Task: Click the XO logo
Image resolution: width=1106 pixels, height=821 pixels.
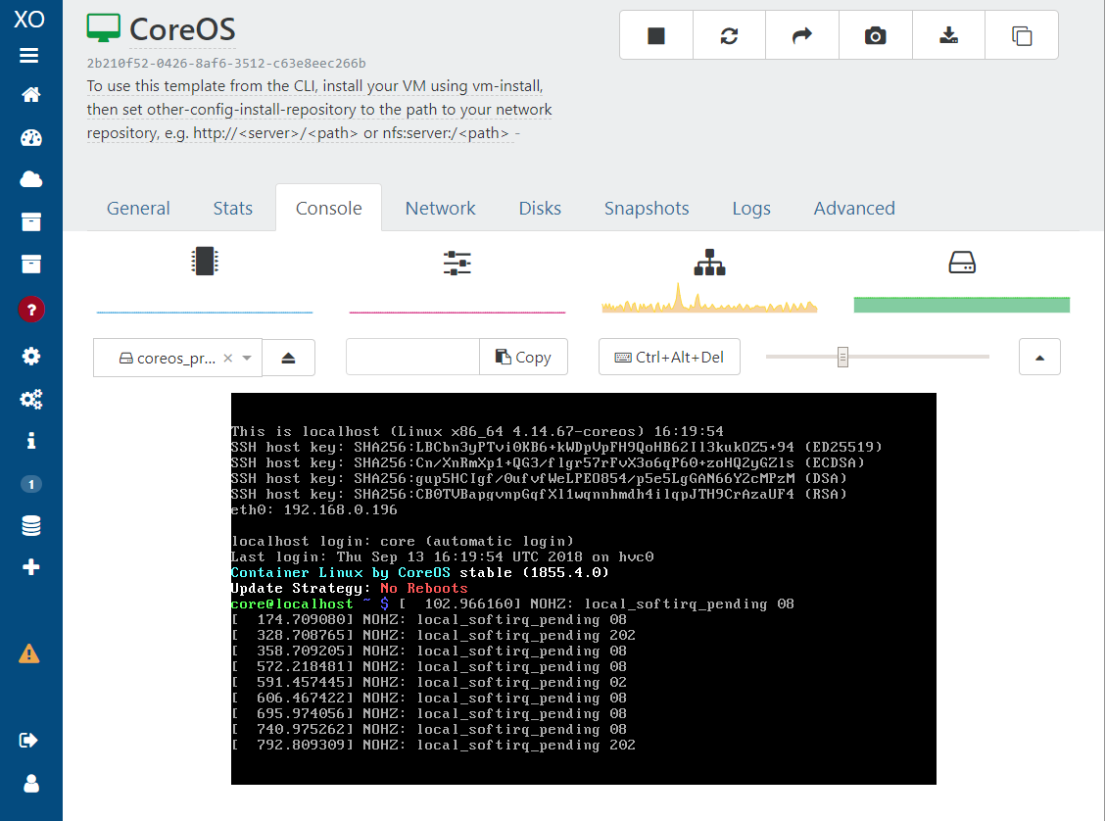Action: [29, 19]
